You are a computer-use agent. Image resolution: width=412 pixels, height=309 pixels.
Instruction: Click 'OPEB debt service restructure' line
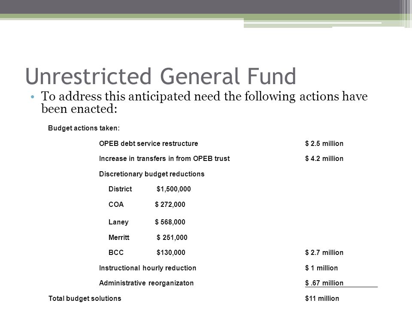(148, 143)
